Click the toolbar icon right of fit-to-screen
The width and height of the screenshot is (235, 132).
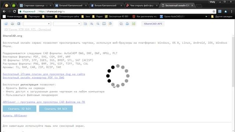110,23
